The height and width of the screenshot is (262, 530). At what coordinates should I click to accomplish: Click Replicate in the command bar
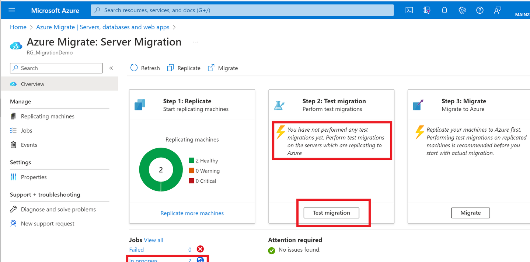click(184, 68)
